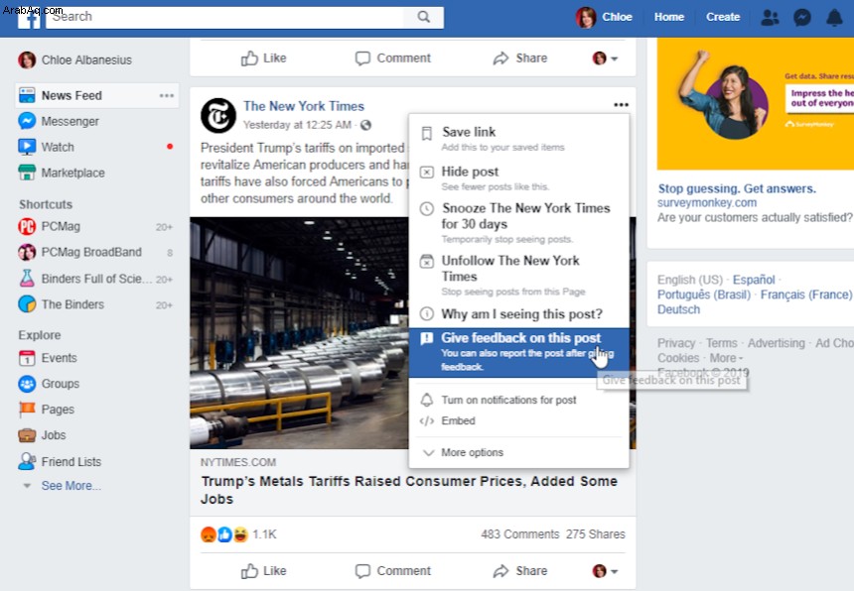854x591 pixels.
Task: Like the upper post above
Action: (x=263, y=59)
